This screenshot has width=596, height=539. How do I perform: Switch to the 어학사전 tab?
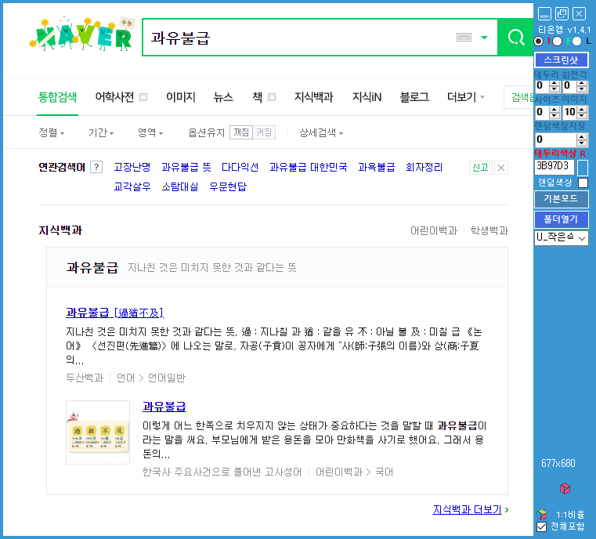pyautogui.click(x=114, y=97)
